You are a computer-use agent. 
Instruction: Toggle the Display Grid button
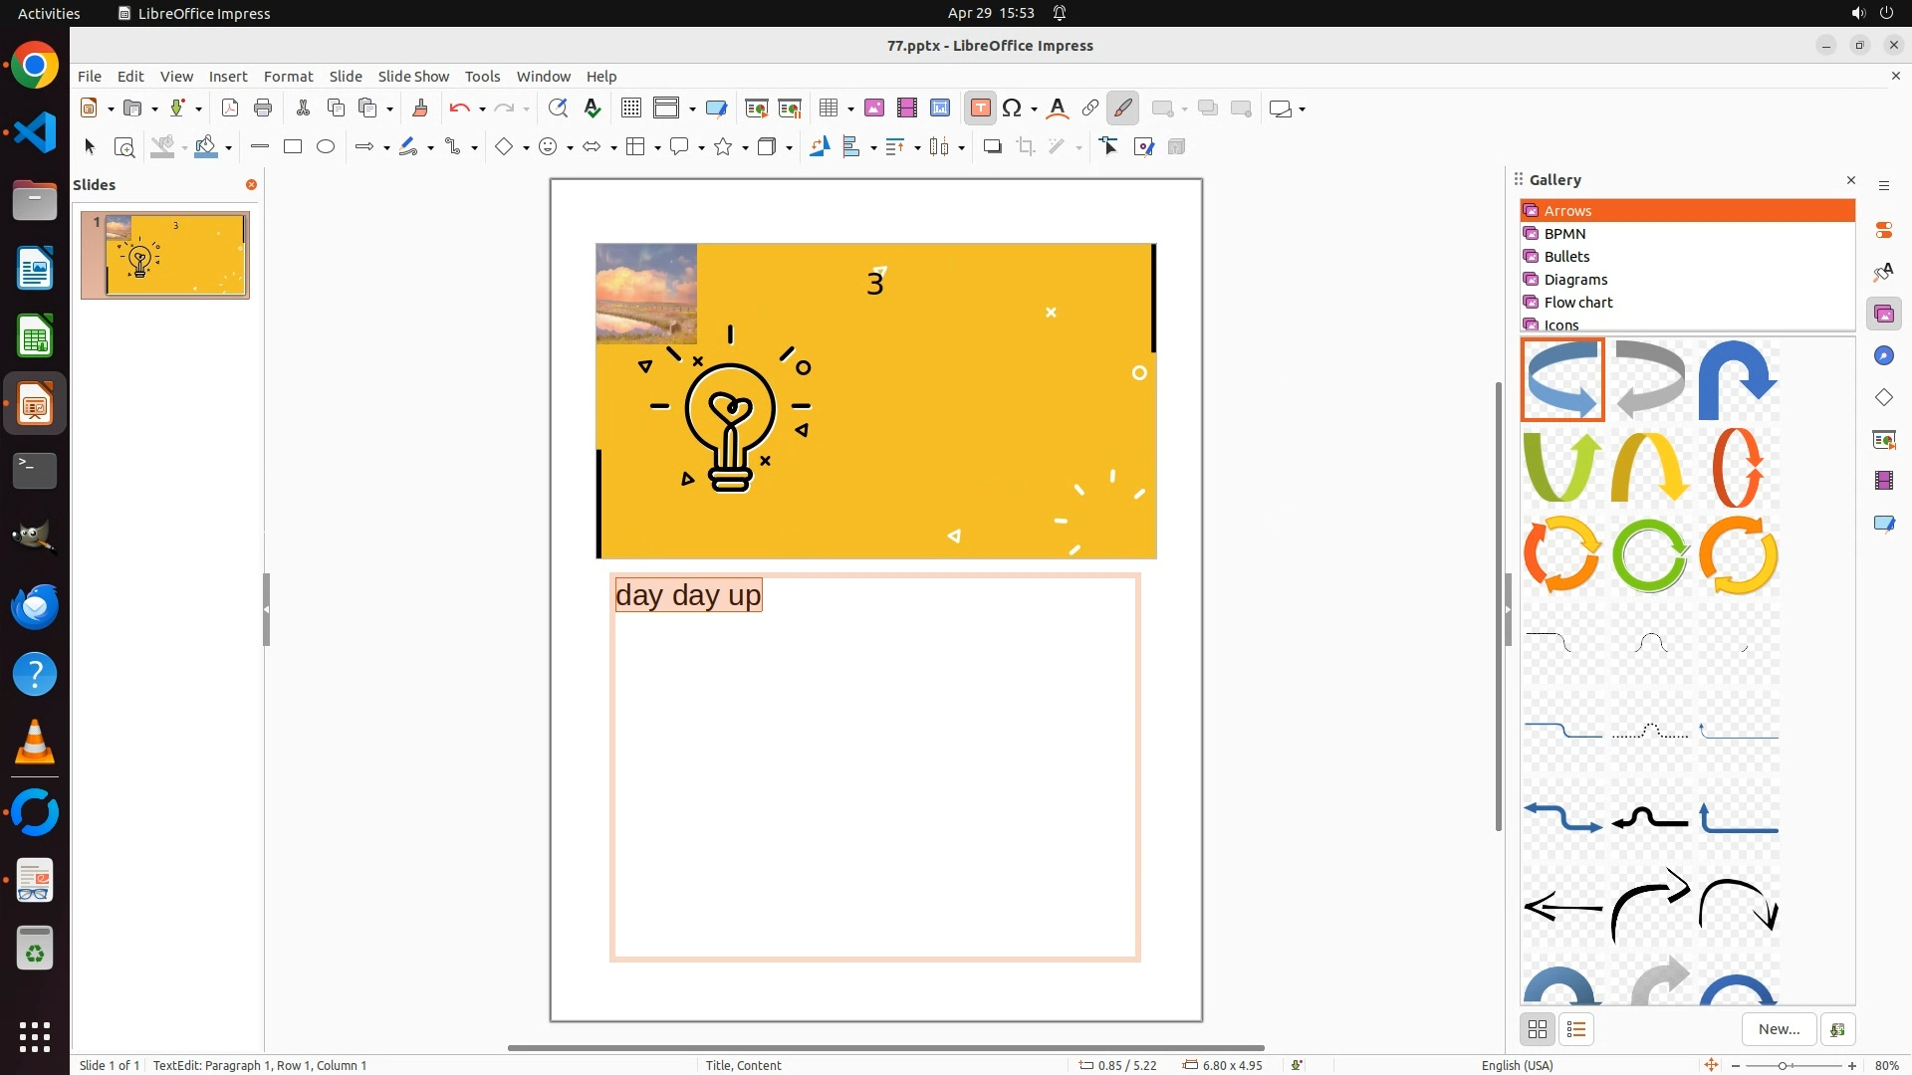click(x=630, y=108)
